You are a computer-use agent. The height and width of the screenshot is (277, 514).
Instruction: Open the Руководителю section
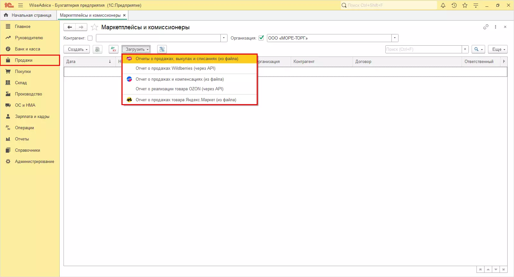coord(30,38)
